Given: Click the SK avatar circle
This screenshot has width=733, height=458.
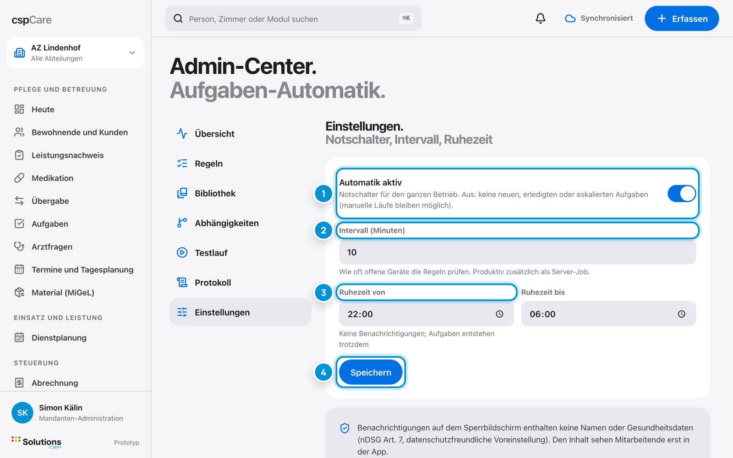Looking at the screenshot, I should point(22,413).
